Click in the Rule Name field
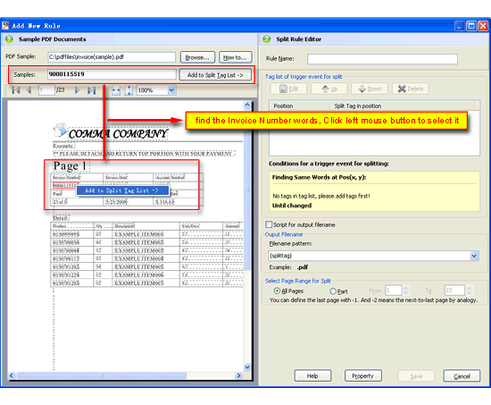This screenshot has width=491, height=405. click(x=382, y=59)
